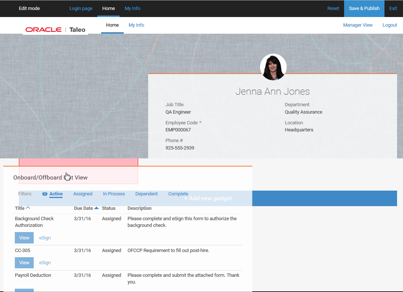The height and width of the screenshot is (292, 403).
Task: Select the Active tasks filter
Action: pos(56,194)
